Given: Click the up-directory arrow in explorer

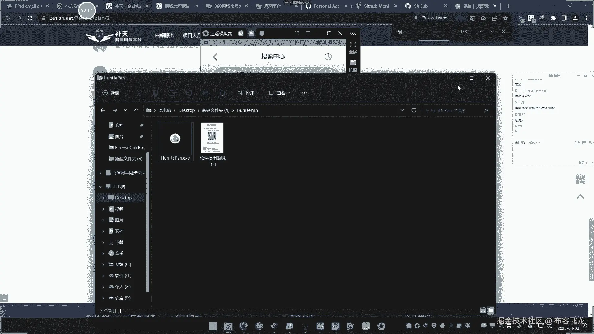Looking at the screenshot, I should (136, 110).
